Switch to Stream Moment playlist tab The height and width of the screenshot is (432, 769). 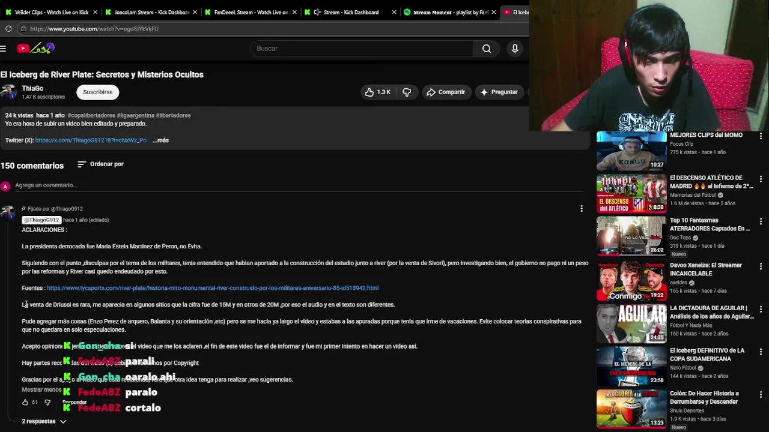click(x=449, y=12)
